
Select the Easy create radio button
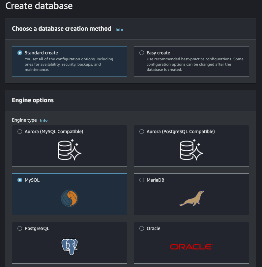coord(142,53)
